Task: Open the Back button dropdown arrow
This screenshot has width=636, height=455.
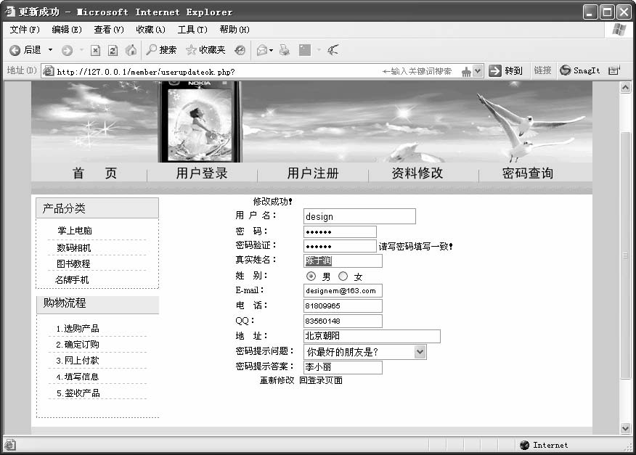Action: coord(50,50)
